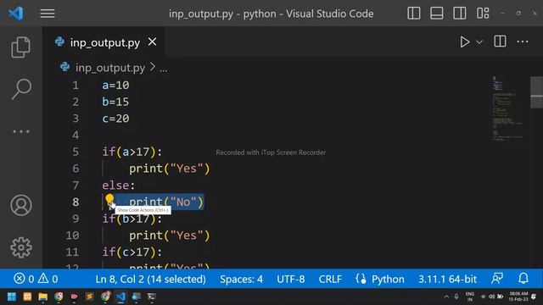This screenshot has width=543, height=305.
Task: Open the Manage gear menu
Action: [21, 247]
